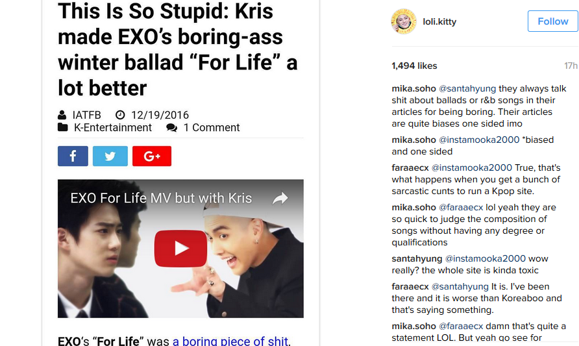Click the video title EXO For Life MV but with Kris
The height and width of the screenshot is (346, 579).
pos(161,198)
